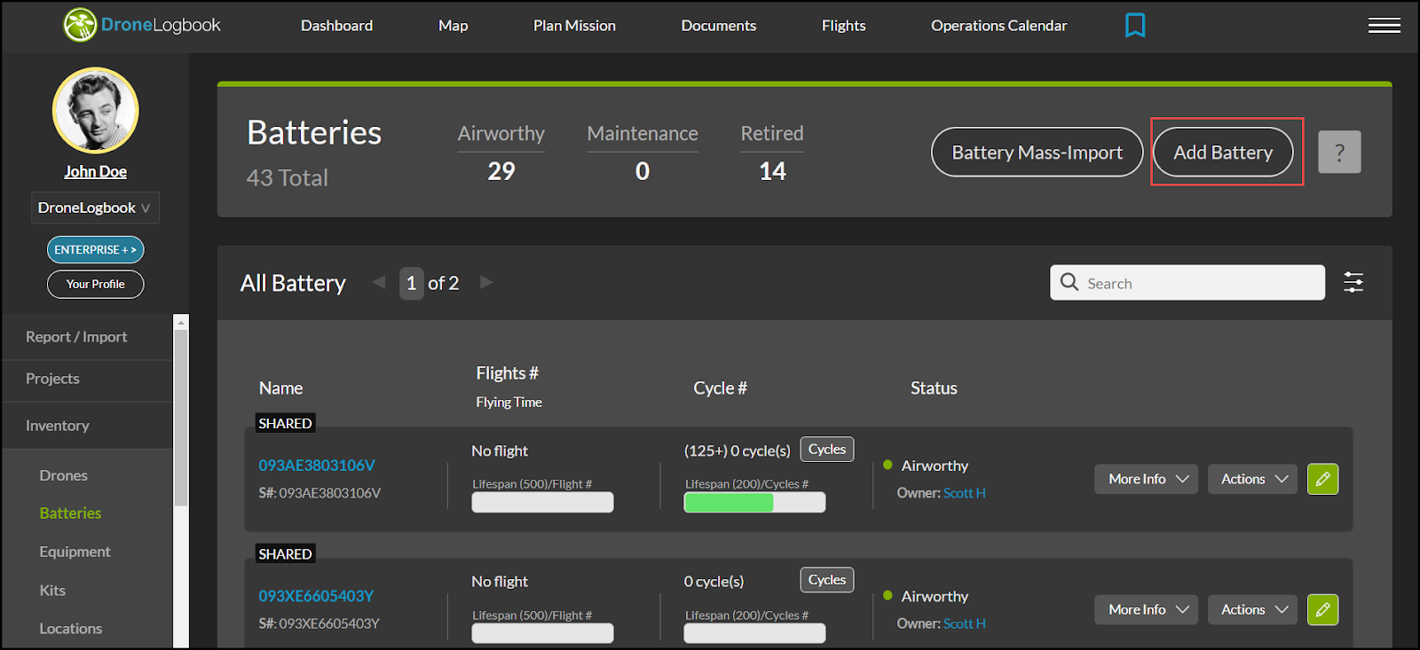Open battery link 093XE6605403Y
The height and width of the screenshot is (650, 1420).
tap(316, 596)
